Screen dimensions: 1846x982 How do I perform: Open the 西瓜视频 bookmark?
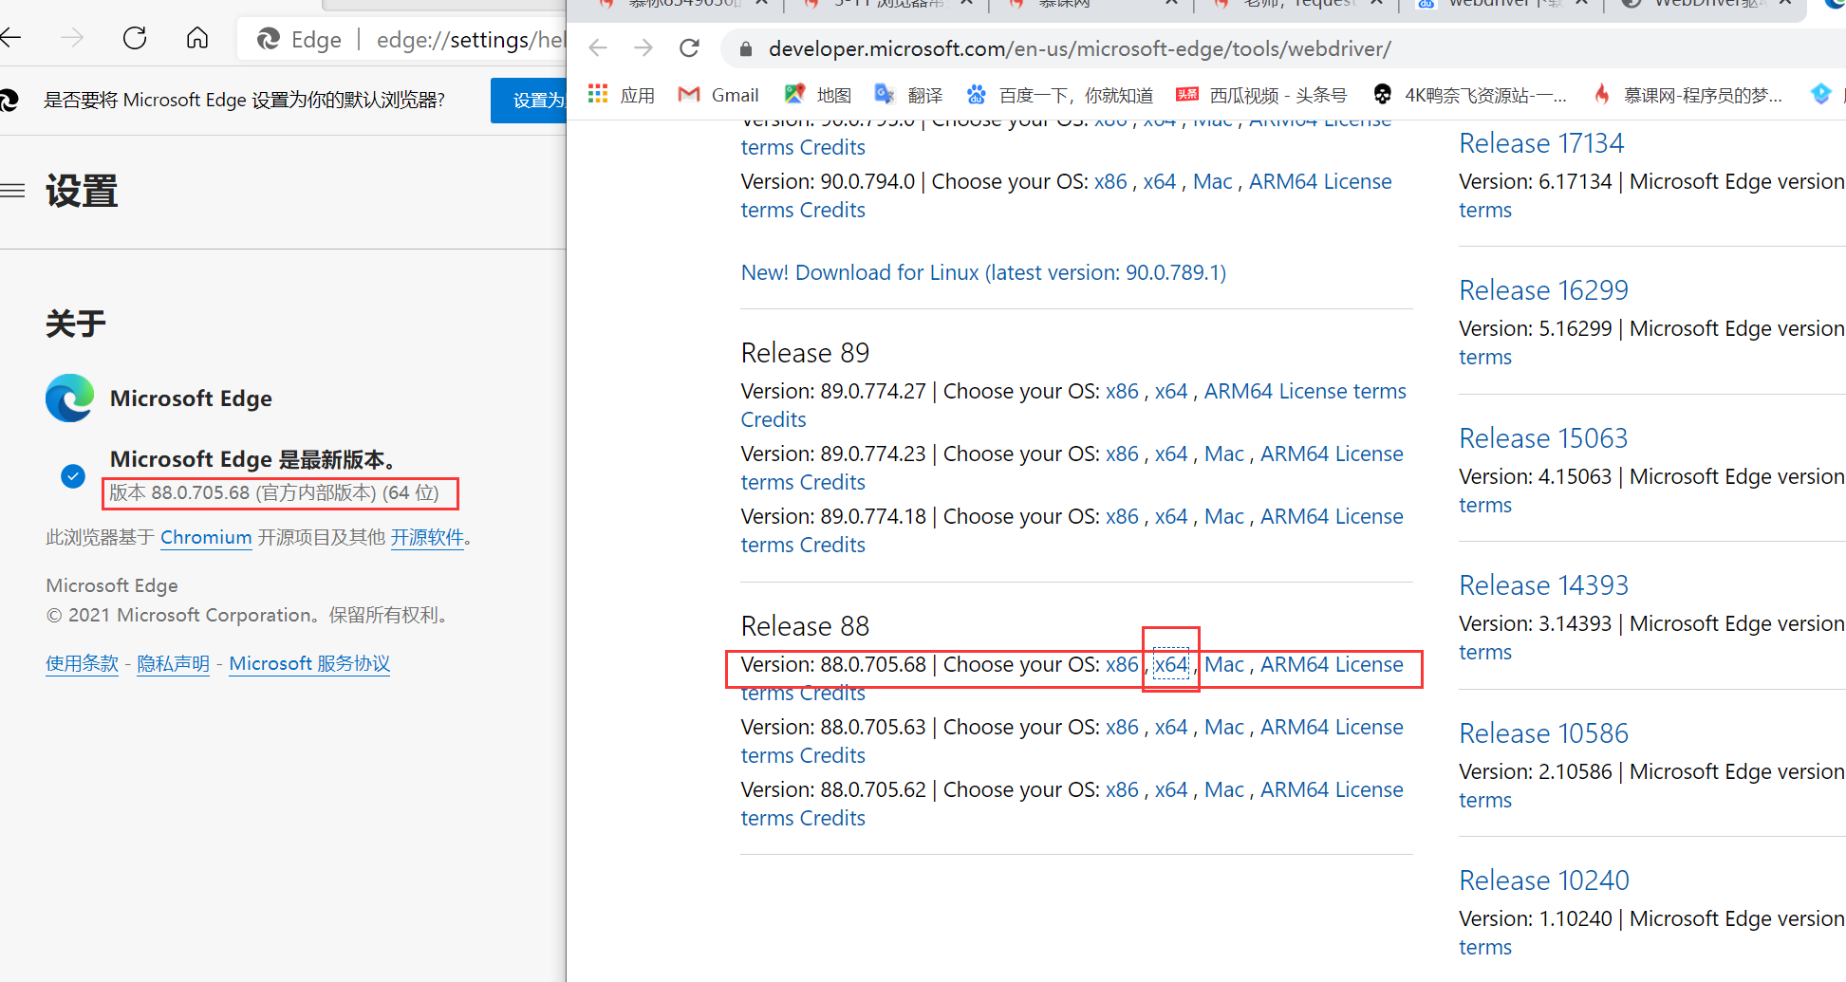(1262, 95)
